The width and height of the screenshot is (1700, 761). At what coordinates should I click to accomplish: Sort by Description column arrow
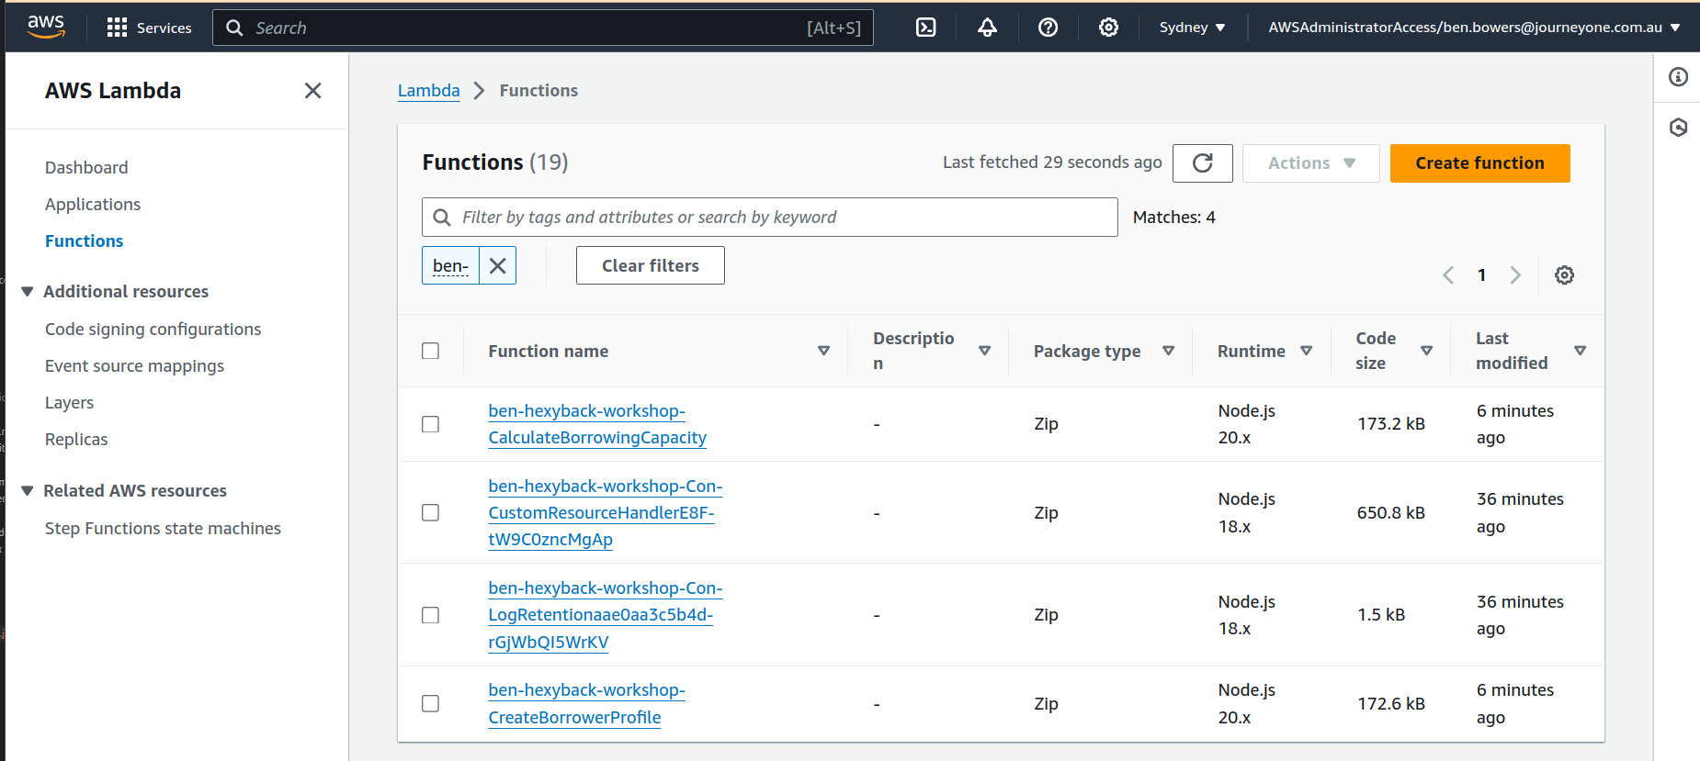coord(984,351)
